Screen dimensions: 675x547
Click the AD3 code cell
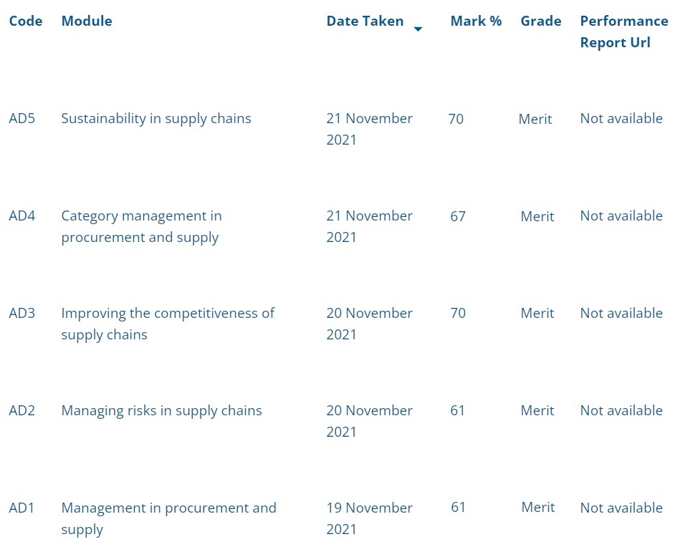coord(22,313)
